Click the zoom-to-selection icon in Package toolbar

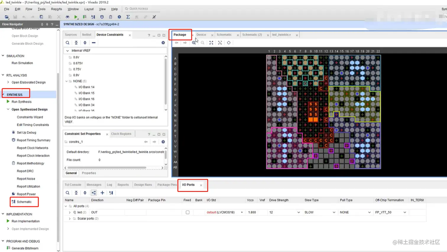click(220, 43)
